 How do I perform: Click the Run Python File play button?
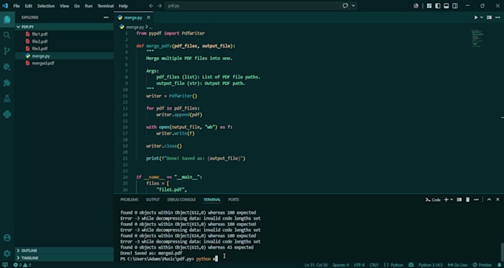pyautogui.click(x=476, y=17)
